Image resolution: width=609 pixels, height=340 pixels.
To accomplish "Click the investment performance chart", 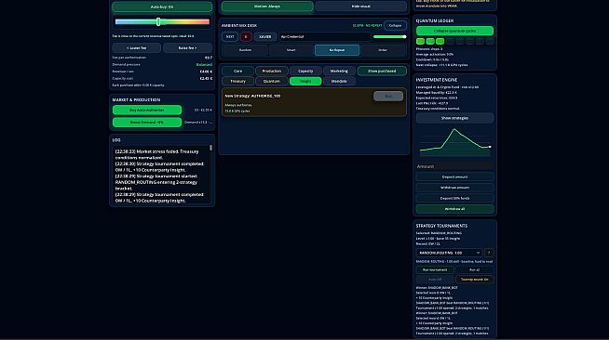I will [x=454, y=142].
